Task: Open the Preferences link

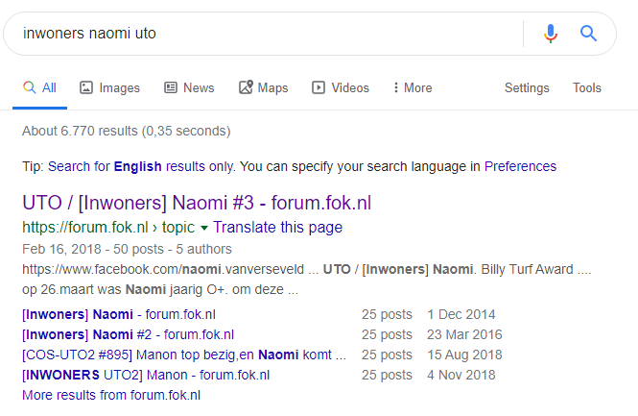Action: pyautogui.click(x=520, y=166)
